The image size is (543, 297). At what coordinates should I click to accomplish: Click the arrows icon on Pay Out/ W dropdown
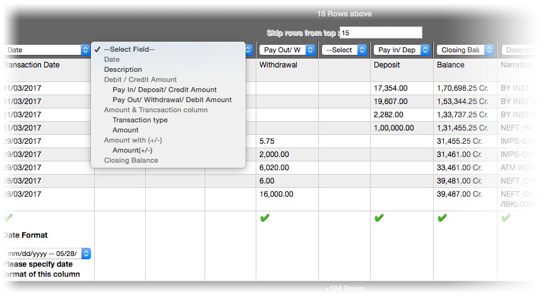(310, 50)
